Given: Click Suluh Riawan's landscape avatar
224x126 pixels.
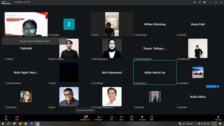Looking at the screenshot, I should [198, 72].
